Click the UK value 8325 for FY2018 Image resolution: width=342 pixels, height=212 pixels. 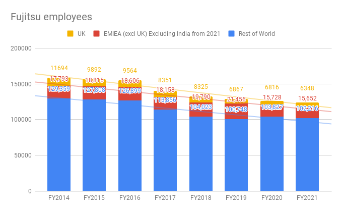(201, 87)
